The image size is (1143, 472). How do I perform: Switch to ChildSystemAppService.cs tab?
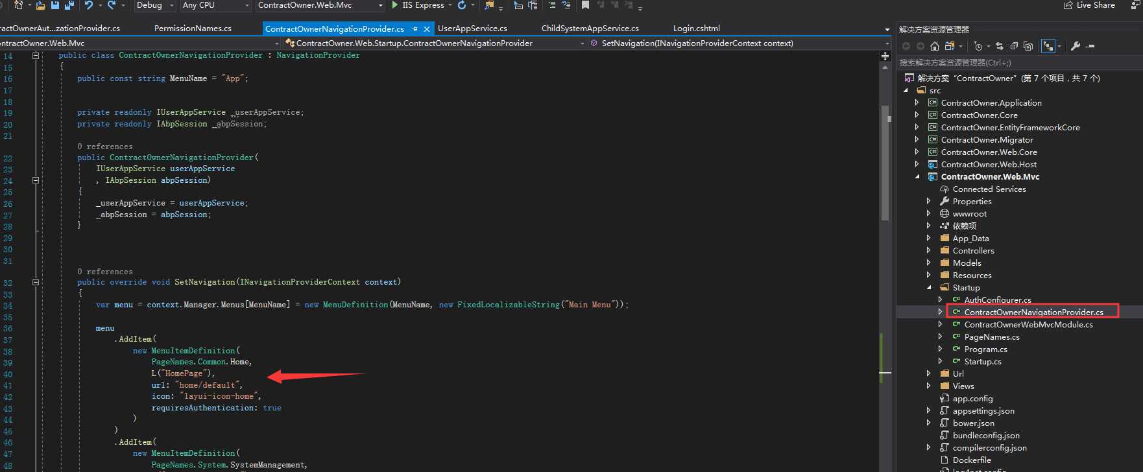(x=590, y=29)
